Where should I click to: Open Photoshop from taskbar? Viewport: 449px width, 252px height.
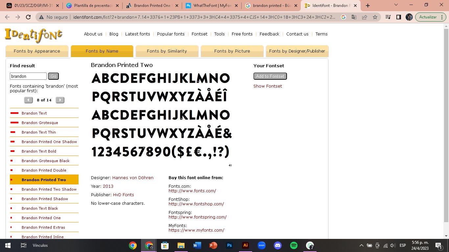(229, 245)
